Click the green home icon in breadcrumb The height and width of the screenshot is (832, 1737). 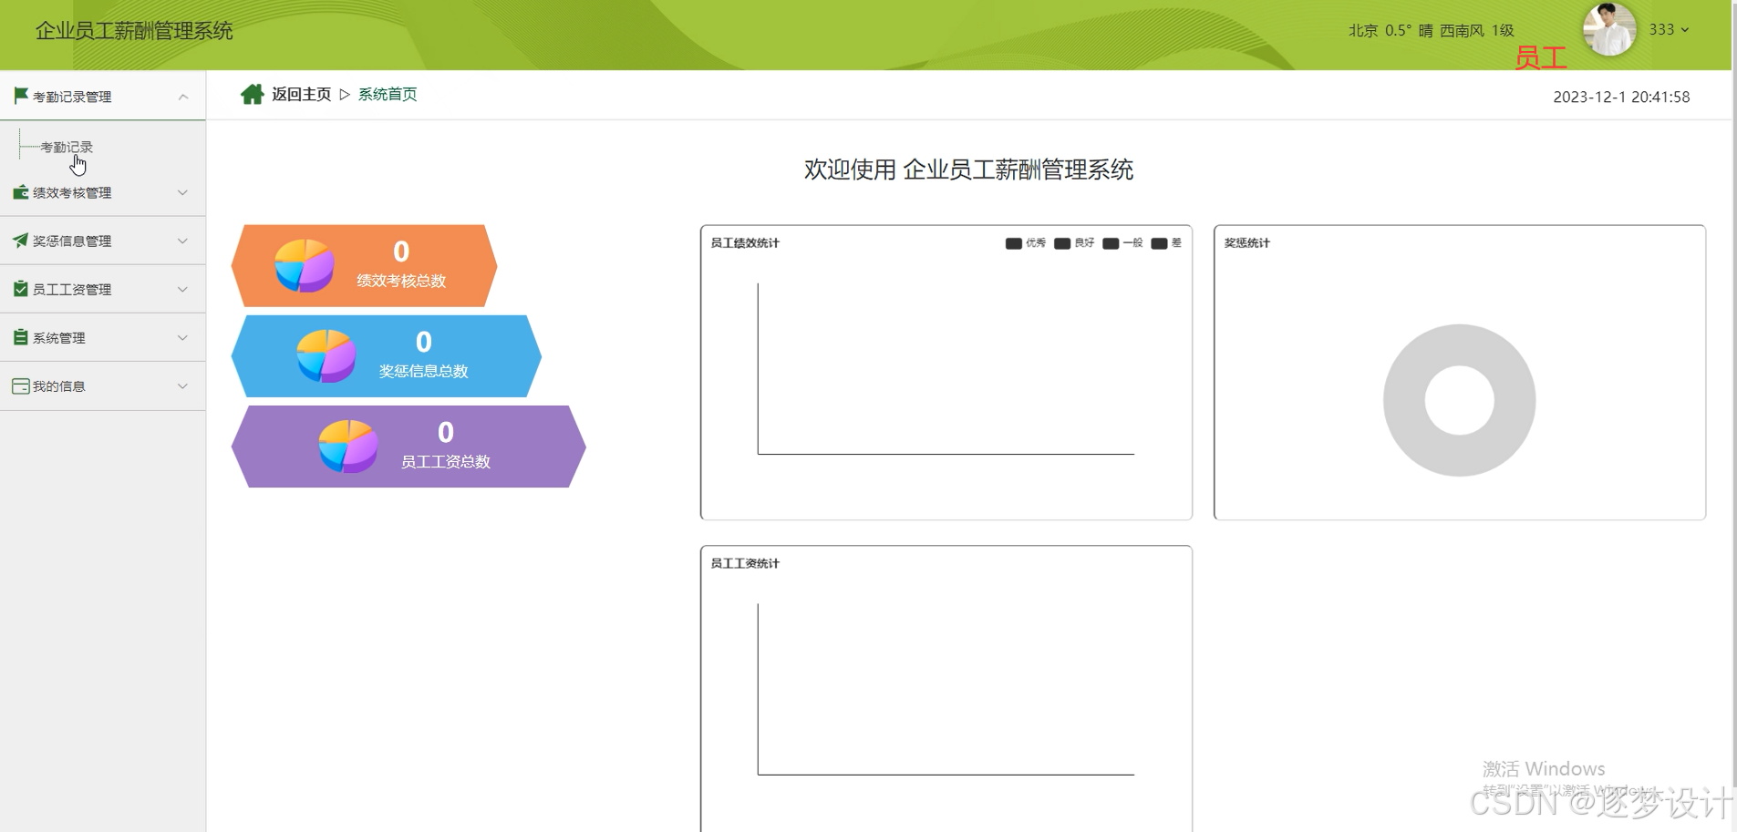pos(252,94)
